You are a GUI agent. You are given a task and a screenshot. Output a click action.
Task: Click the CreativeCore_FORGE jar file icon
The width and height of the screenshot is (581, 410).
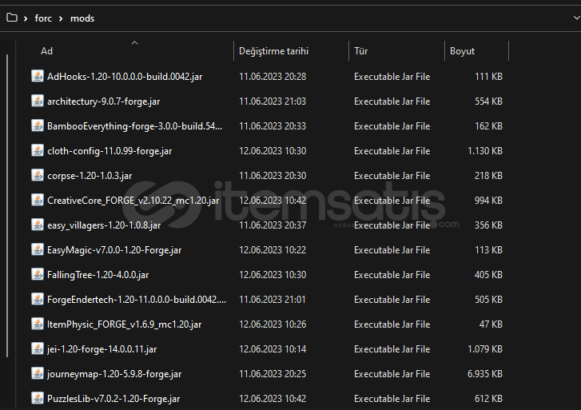pyautogui.click(x=38, y=200)
